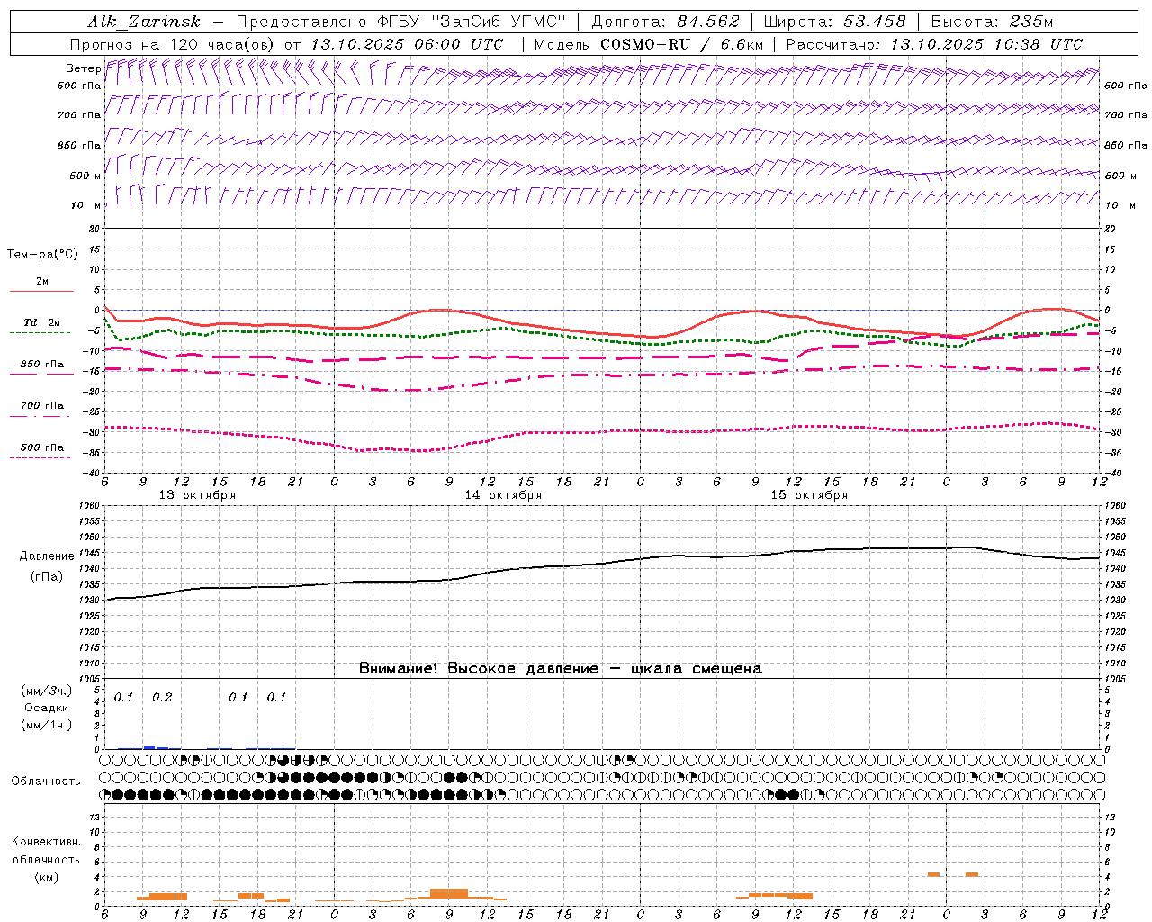Click the Рассчитано: 13.10.2025 10:38 UTC timestamp
Viewport: 1152px width, 922px height.
click(935, 44)
